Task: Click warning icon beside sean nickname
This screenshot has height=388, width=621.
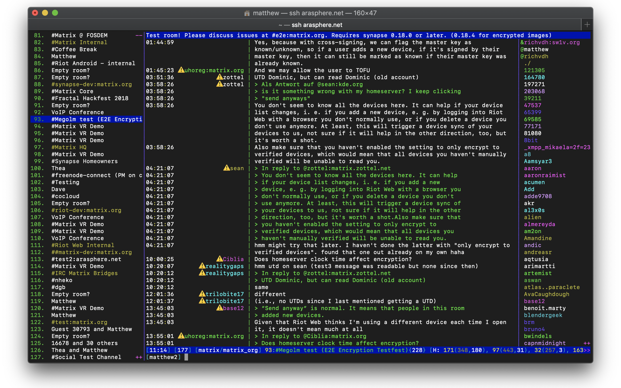Action: coord(226,168)
